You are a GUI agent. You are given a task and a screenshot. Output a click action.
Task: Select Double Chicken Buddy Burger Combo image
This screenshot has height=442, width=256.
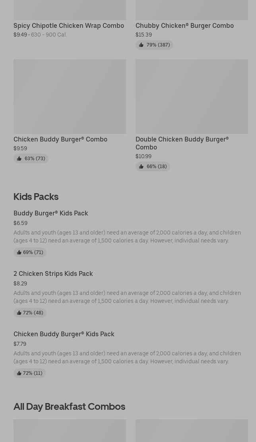point(192,97)
